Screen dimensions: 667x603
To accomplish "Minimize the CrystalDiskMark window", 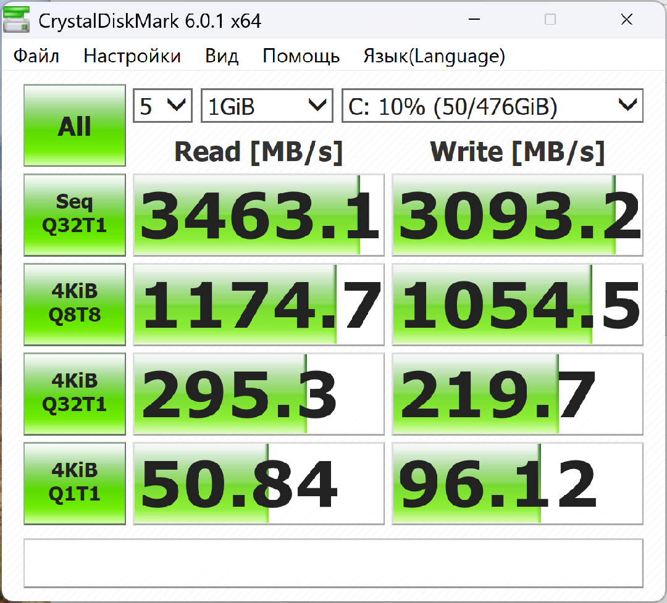I will point(474,20).
